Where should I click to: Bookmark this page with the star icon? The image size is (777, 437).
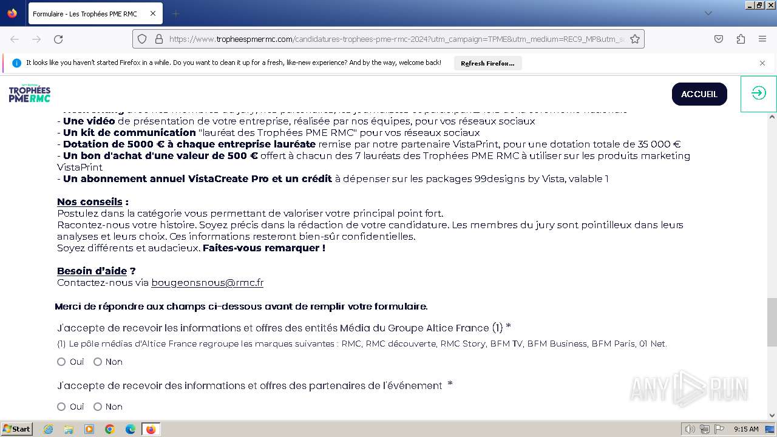[635, 39]
